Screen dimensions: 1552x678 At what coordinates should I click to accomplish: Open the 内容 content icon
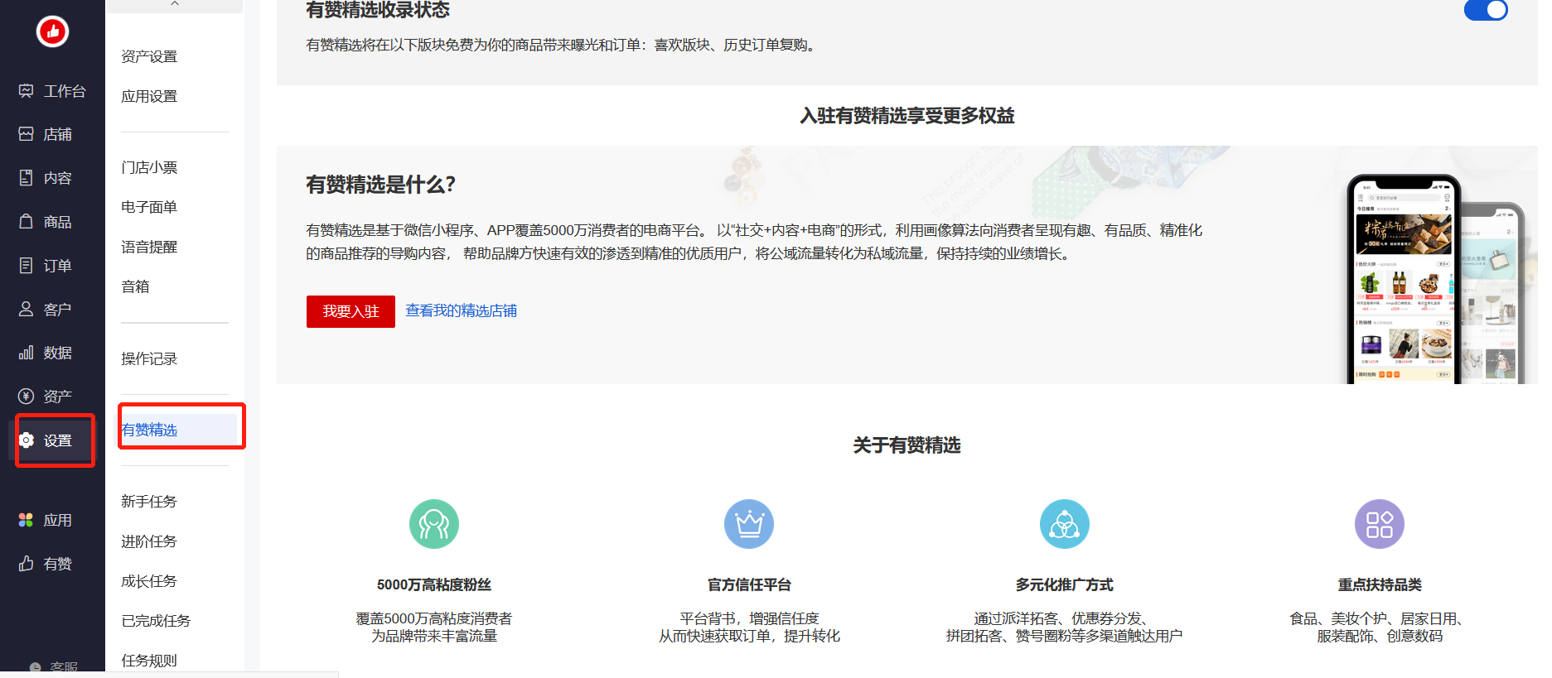pyautogui.click(x=27, y=178)
